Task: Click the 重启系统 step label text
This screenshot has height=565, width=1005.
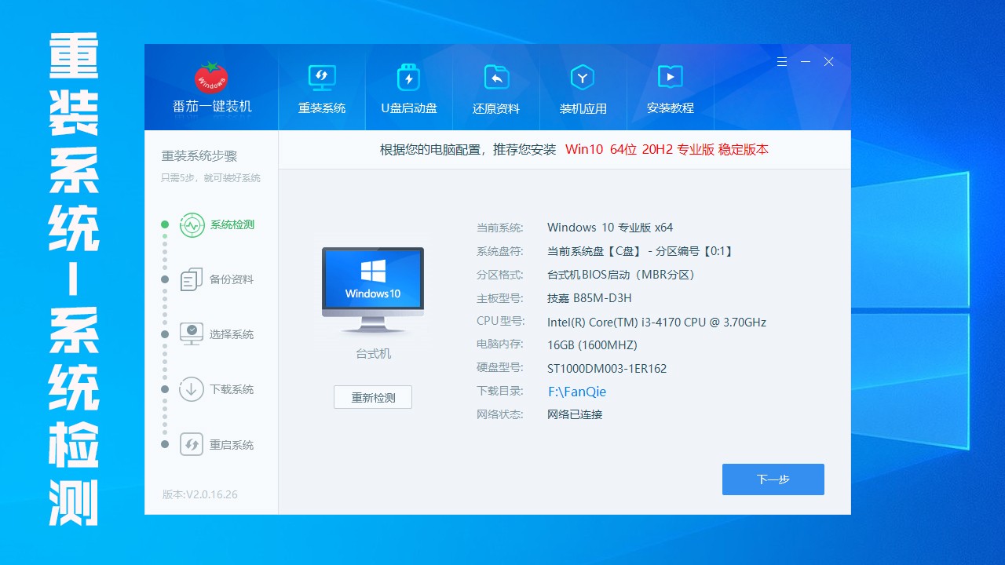Action: point(232,445)
